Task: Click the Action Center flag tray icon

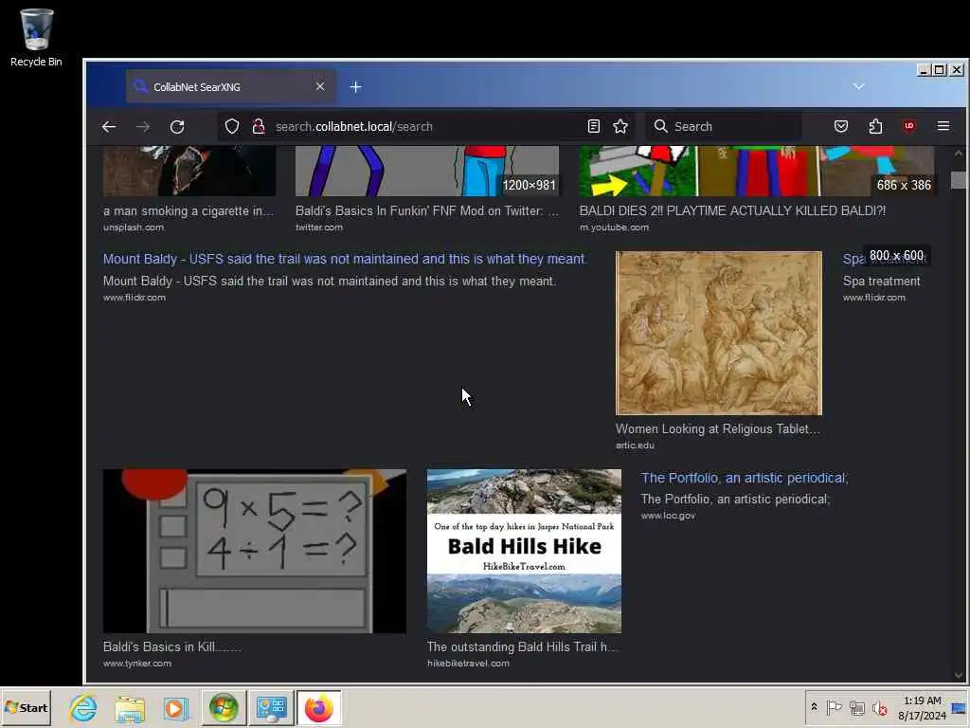Action: 834,707
